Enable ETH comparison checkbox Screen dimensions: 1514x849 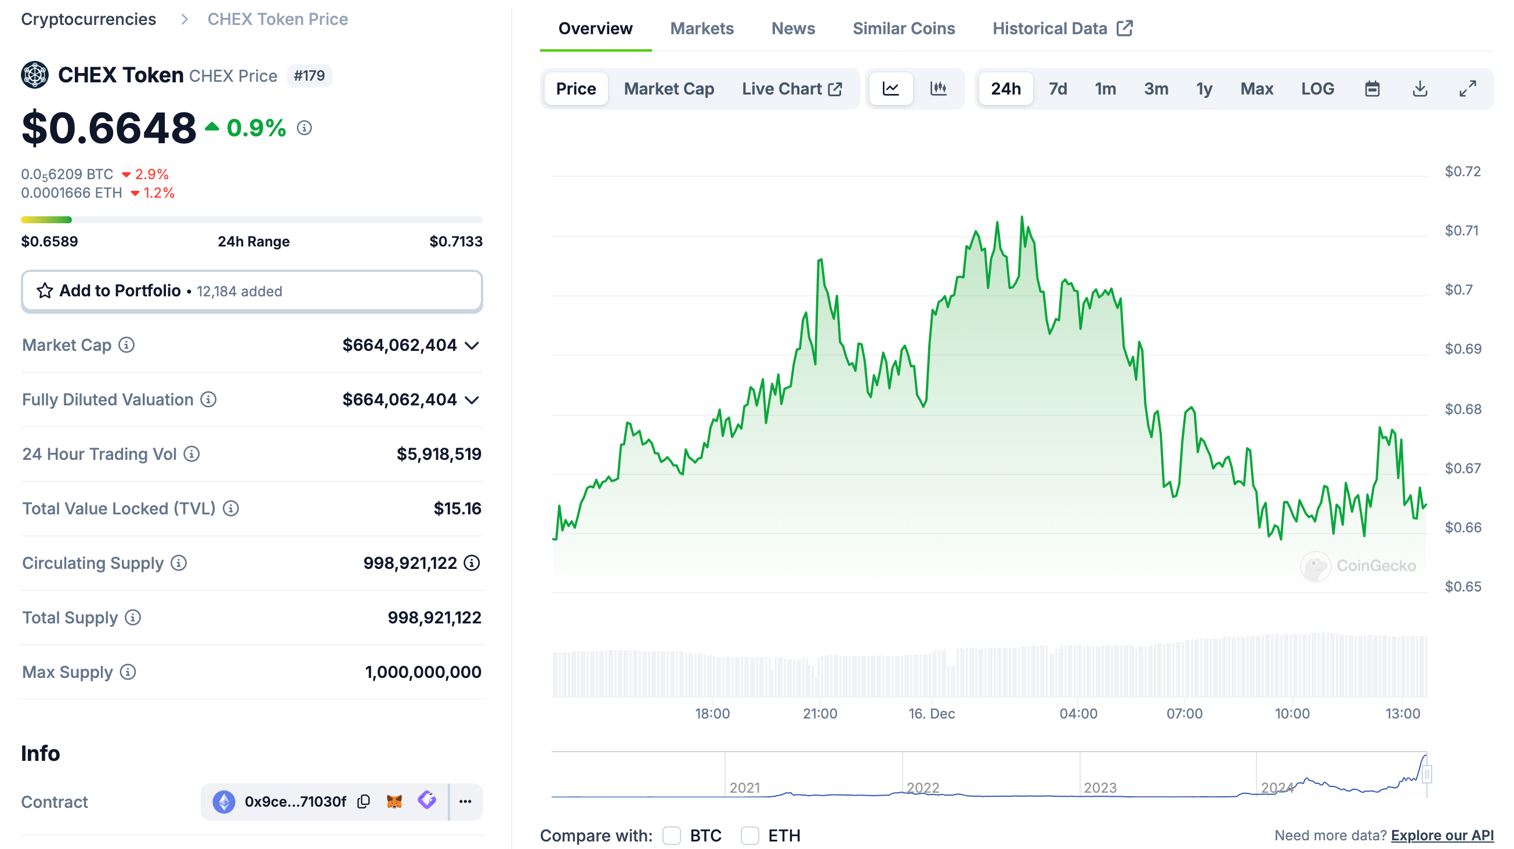pyautogui.click(x=749, y=835)
